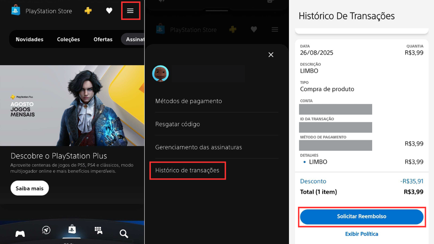
Task: Tap the Sackboy profile avatar in the menu
Action: point(161,74)
